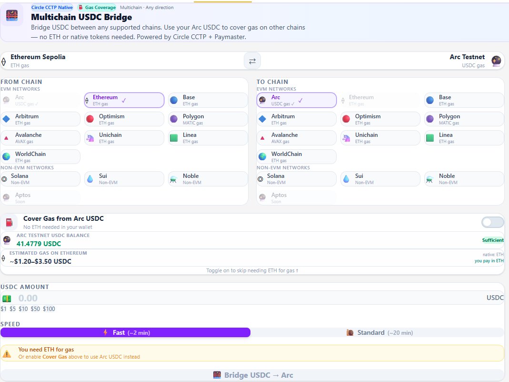Screen dimensions: 509x382
Task: Click WorldChain globe icon in From Chain
Action: 6,157
